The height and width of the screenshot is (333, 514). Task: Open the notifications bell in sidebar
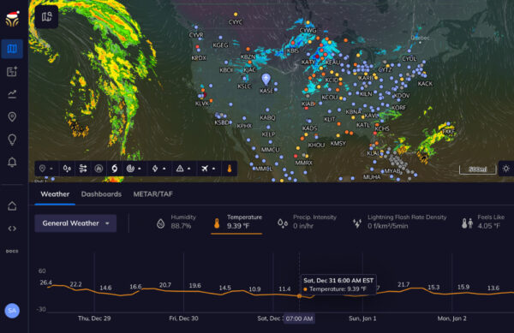(12, 163)
